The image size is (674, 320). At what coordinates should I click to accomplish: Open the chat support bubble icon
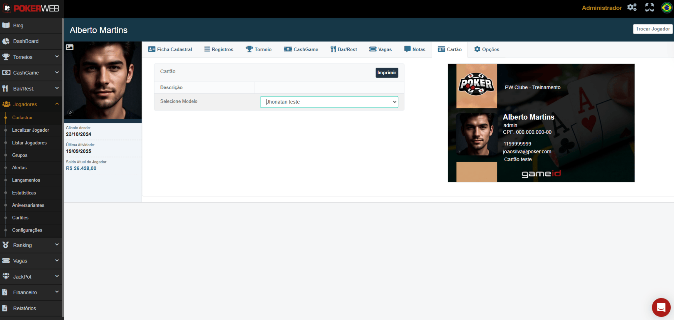[x=661, y=307]
